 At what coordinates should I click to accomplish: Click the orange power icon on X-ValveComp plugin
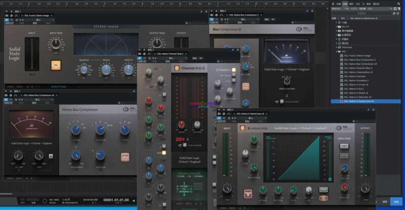click(242, 128)
